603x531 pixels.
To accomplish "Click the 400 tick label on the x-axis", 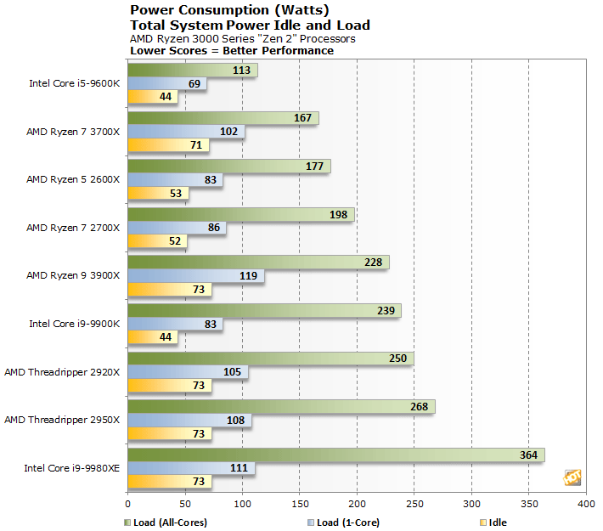I will 586,504.
